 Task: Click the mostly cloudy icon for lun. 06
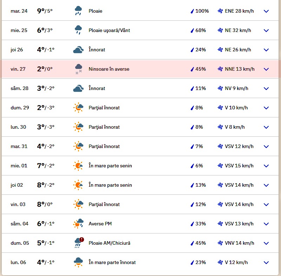point(78,262)
